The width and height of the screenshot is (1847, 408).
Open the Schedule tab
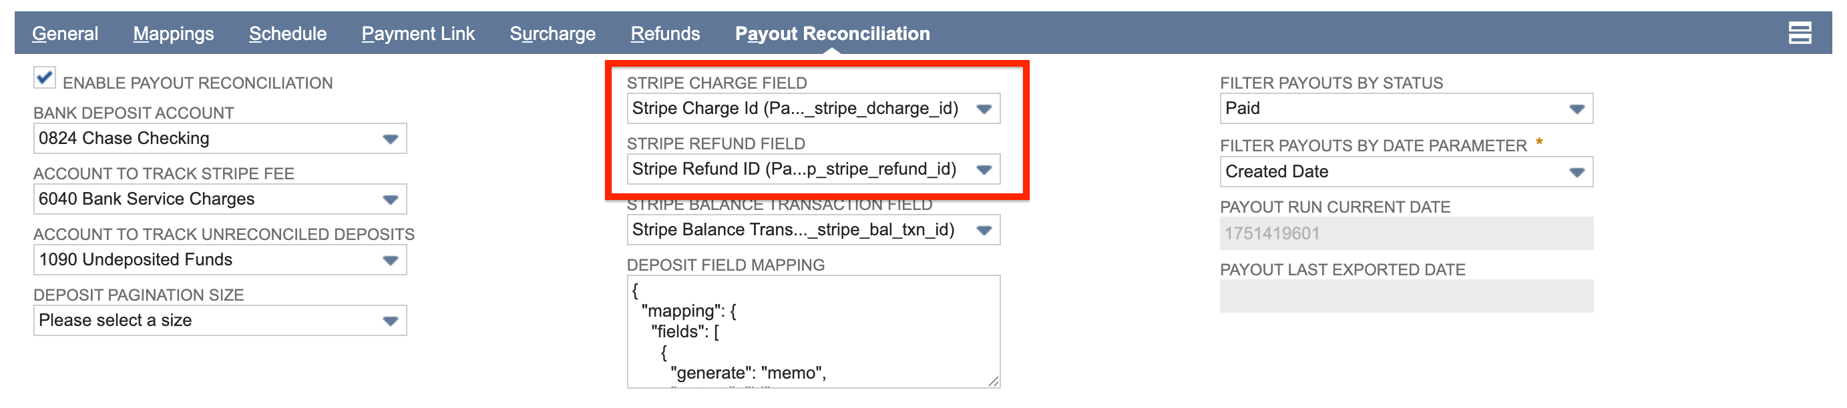coord(288,33)
